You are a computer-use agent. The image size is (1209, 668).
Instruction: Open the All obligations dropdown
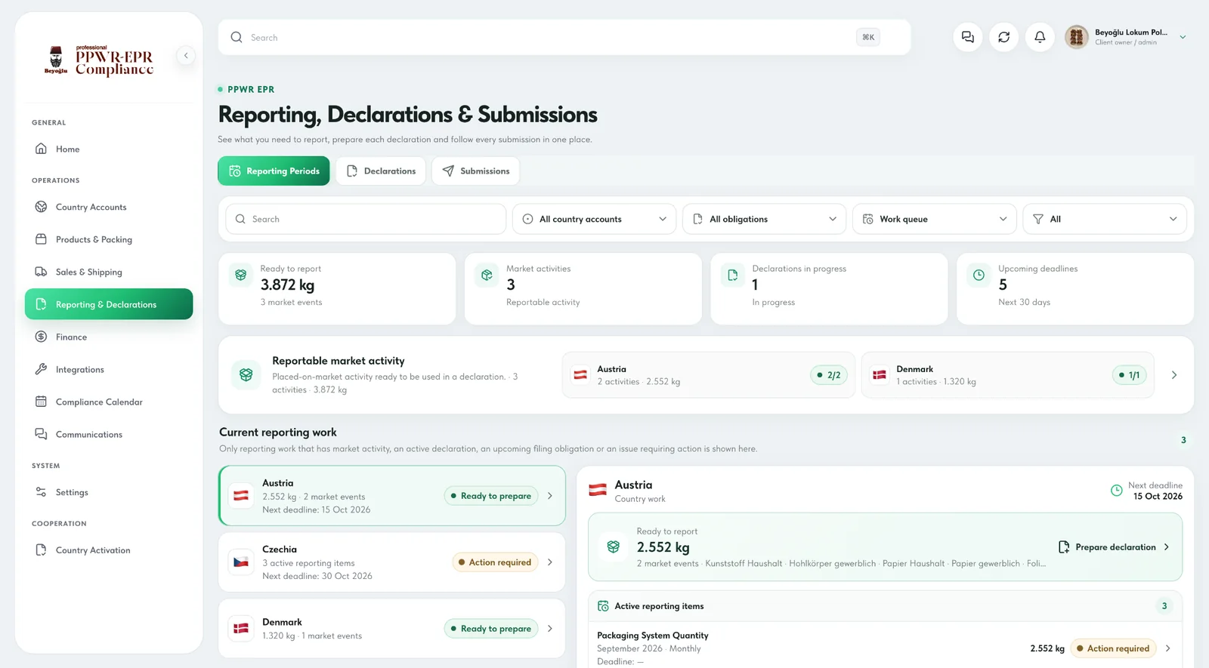click(x=764, y=219)
